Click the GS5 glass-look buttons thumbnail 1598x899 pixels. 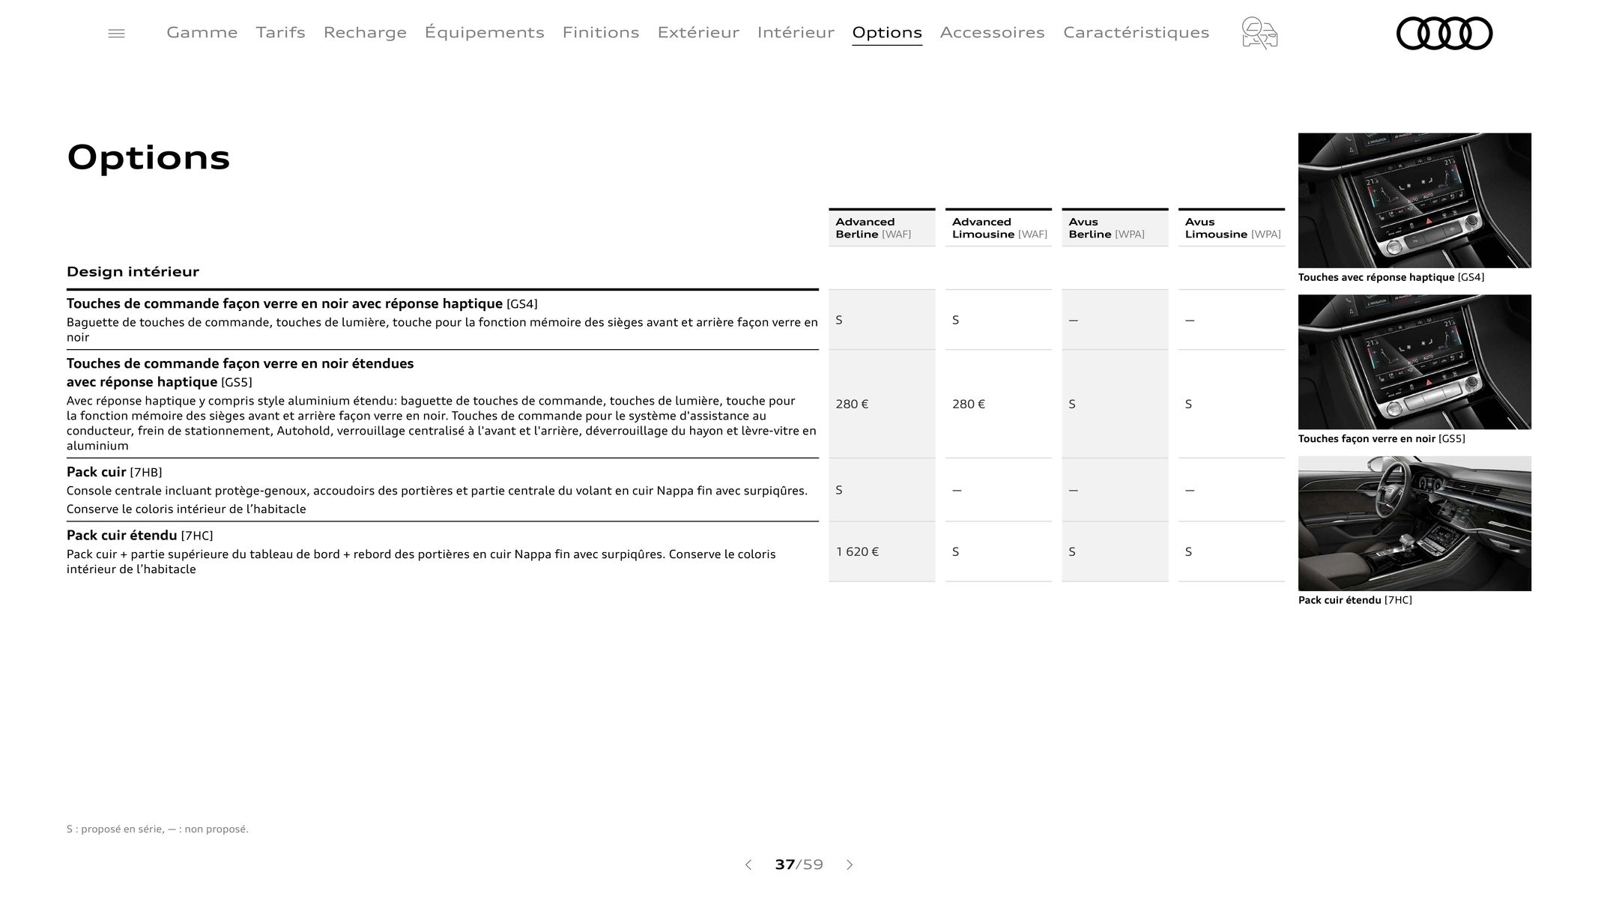pyautogui.click(x=1414, y=362)
